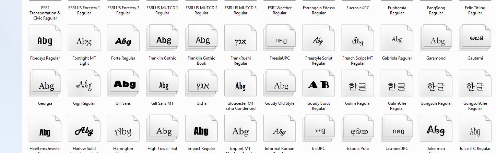Click the Forte Regular font icon
This screenshot has width=496, height=153.
tap(123, 38)
